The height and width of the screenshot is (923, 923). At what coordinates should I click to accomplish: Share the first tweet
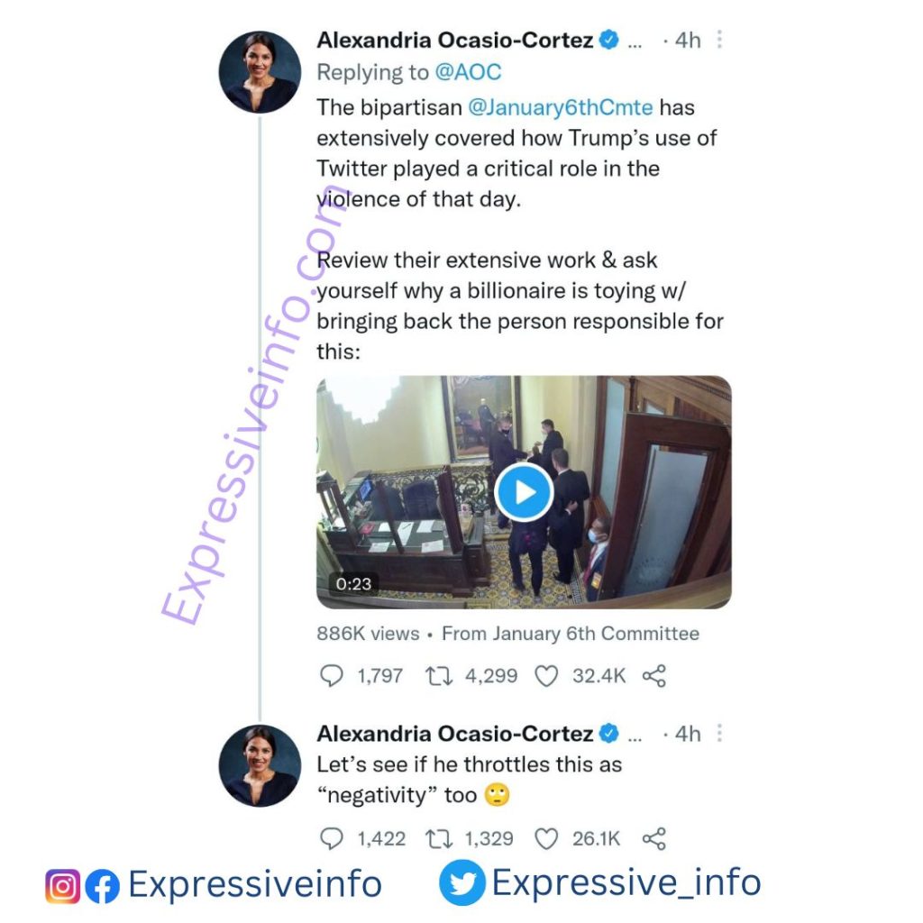pos(654,676)
